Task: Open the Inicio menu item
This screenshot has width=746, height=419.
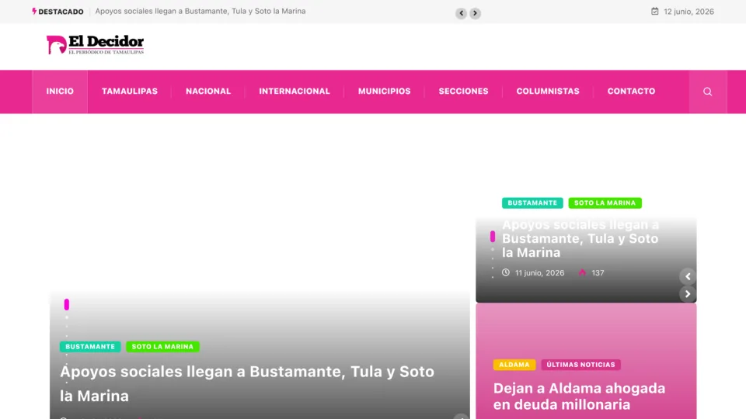Action: coord(60,92)
